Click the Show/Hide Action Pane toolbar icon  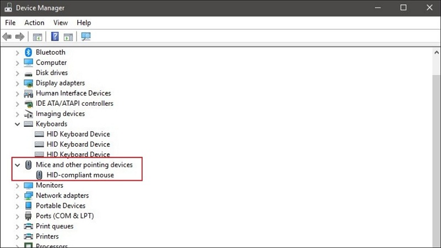click(x=68, y=37)
